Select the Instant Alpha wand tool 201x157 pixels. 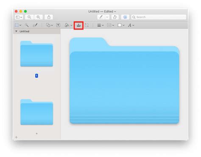[27, 25]
